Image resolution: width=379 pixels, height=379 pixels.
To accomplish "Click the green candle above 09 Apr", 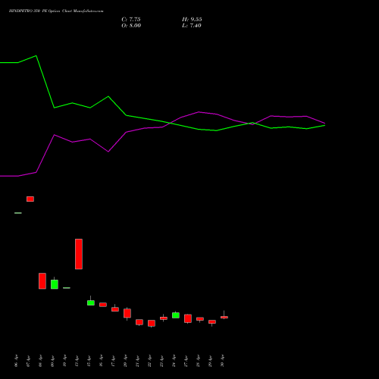I will (x=55, y=284).
